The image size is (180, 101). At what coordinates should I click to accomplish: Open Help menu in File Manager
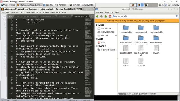[117, 12]
